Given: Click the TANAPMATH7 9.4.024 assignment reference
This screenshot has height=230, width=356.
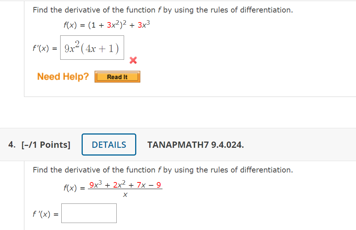Looking at the screenshot, I should click(x=195, y=144).
